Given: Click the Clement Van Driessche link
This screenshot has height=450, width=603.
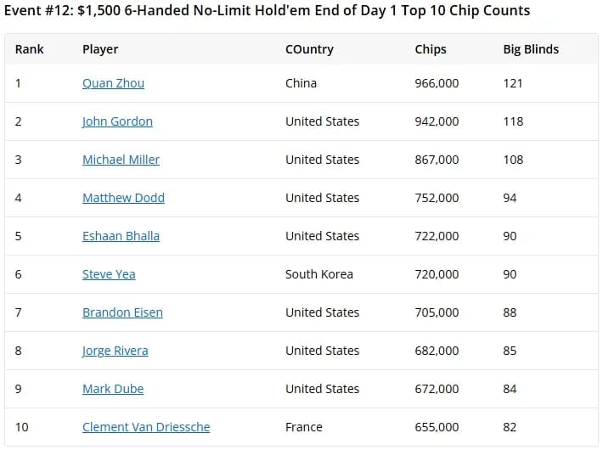Looking at the screenshot, I should point(146,427).
